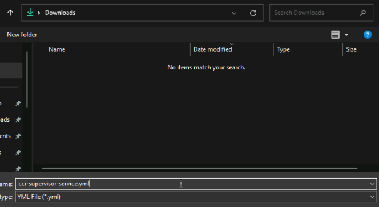Change view layout icon

pyautogui.click(x=335, y=35)
